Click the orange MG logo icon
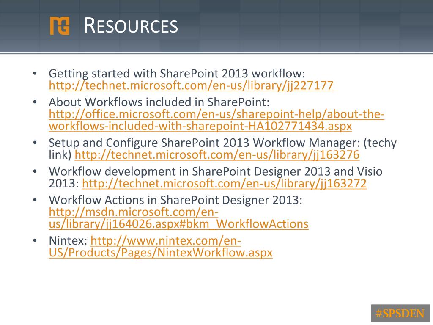 (x=59, y=26)
